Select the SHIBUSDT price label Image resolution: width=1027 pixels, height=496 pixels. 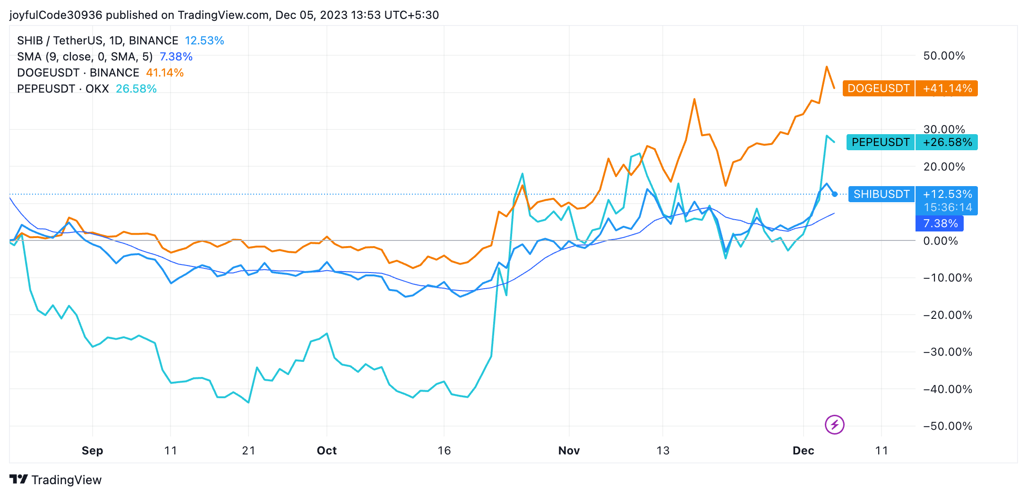coord(882,194)
